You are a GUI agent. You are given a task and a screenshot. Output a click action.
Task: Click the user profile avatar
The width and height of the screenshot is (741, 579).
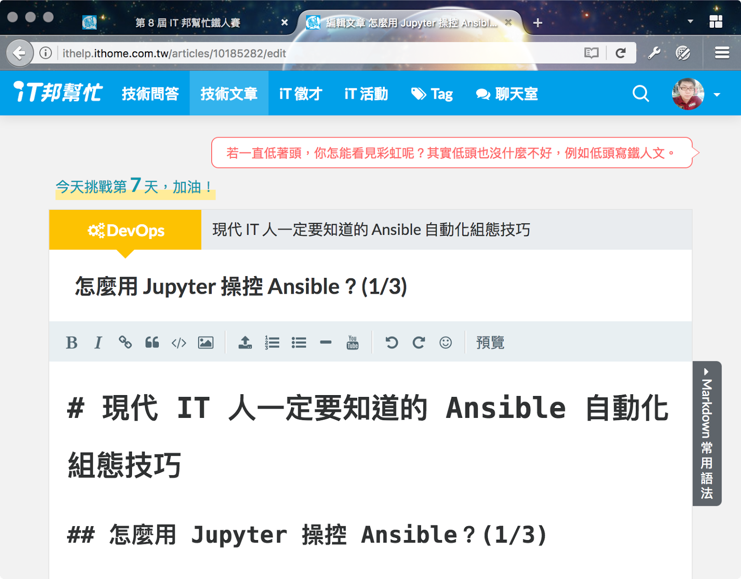pos(688,94)
